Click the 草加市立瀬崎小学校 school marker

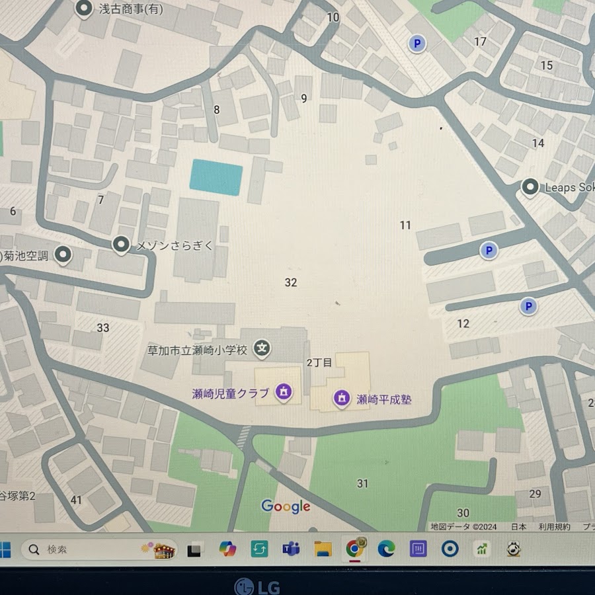coord(262,348)
